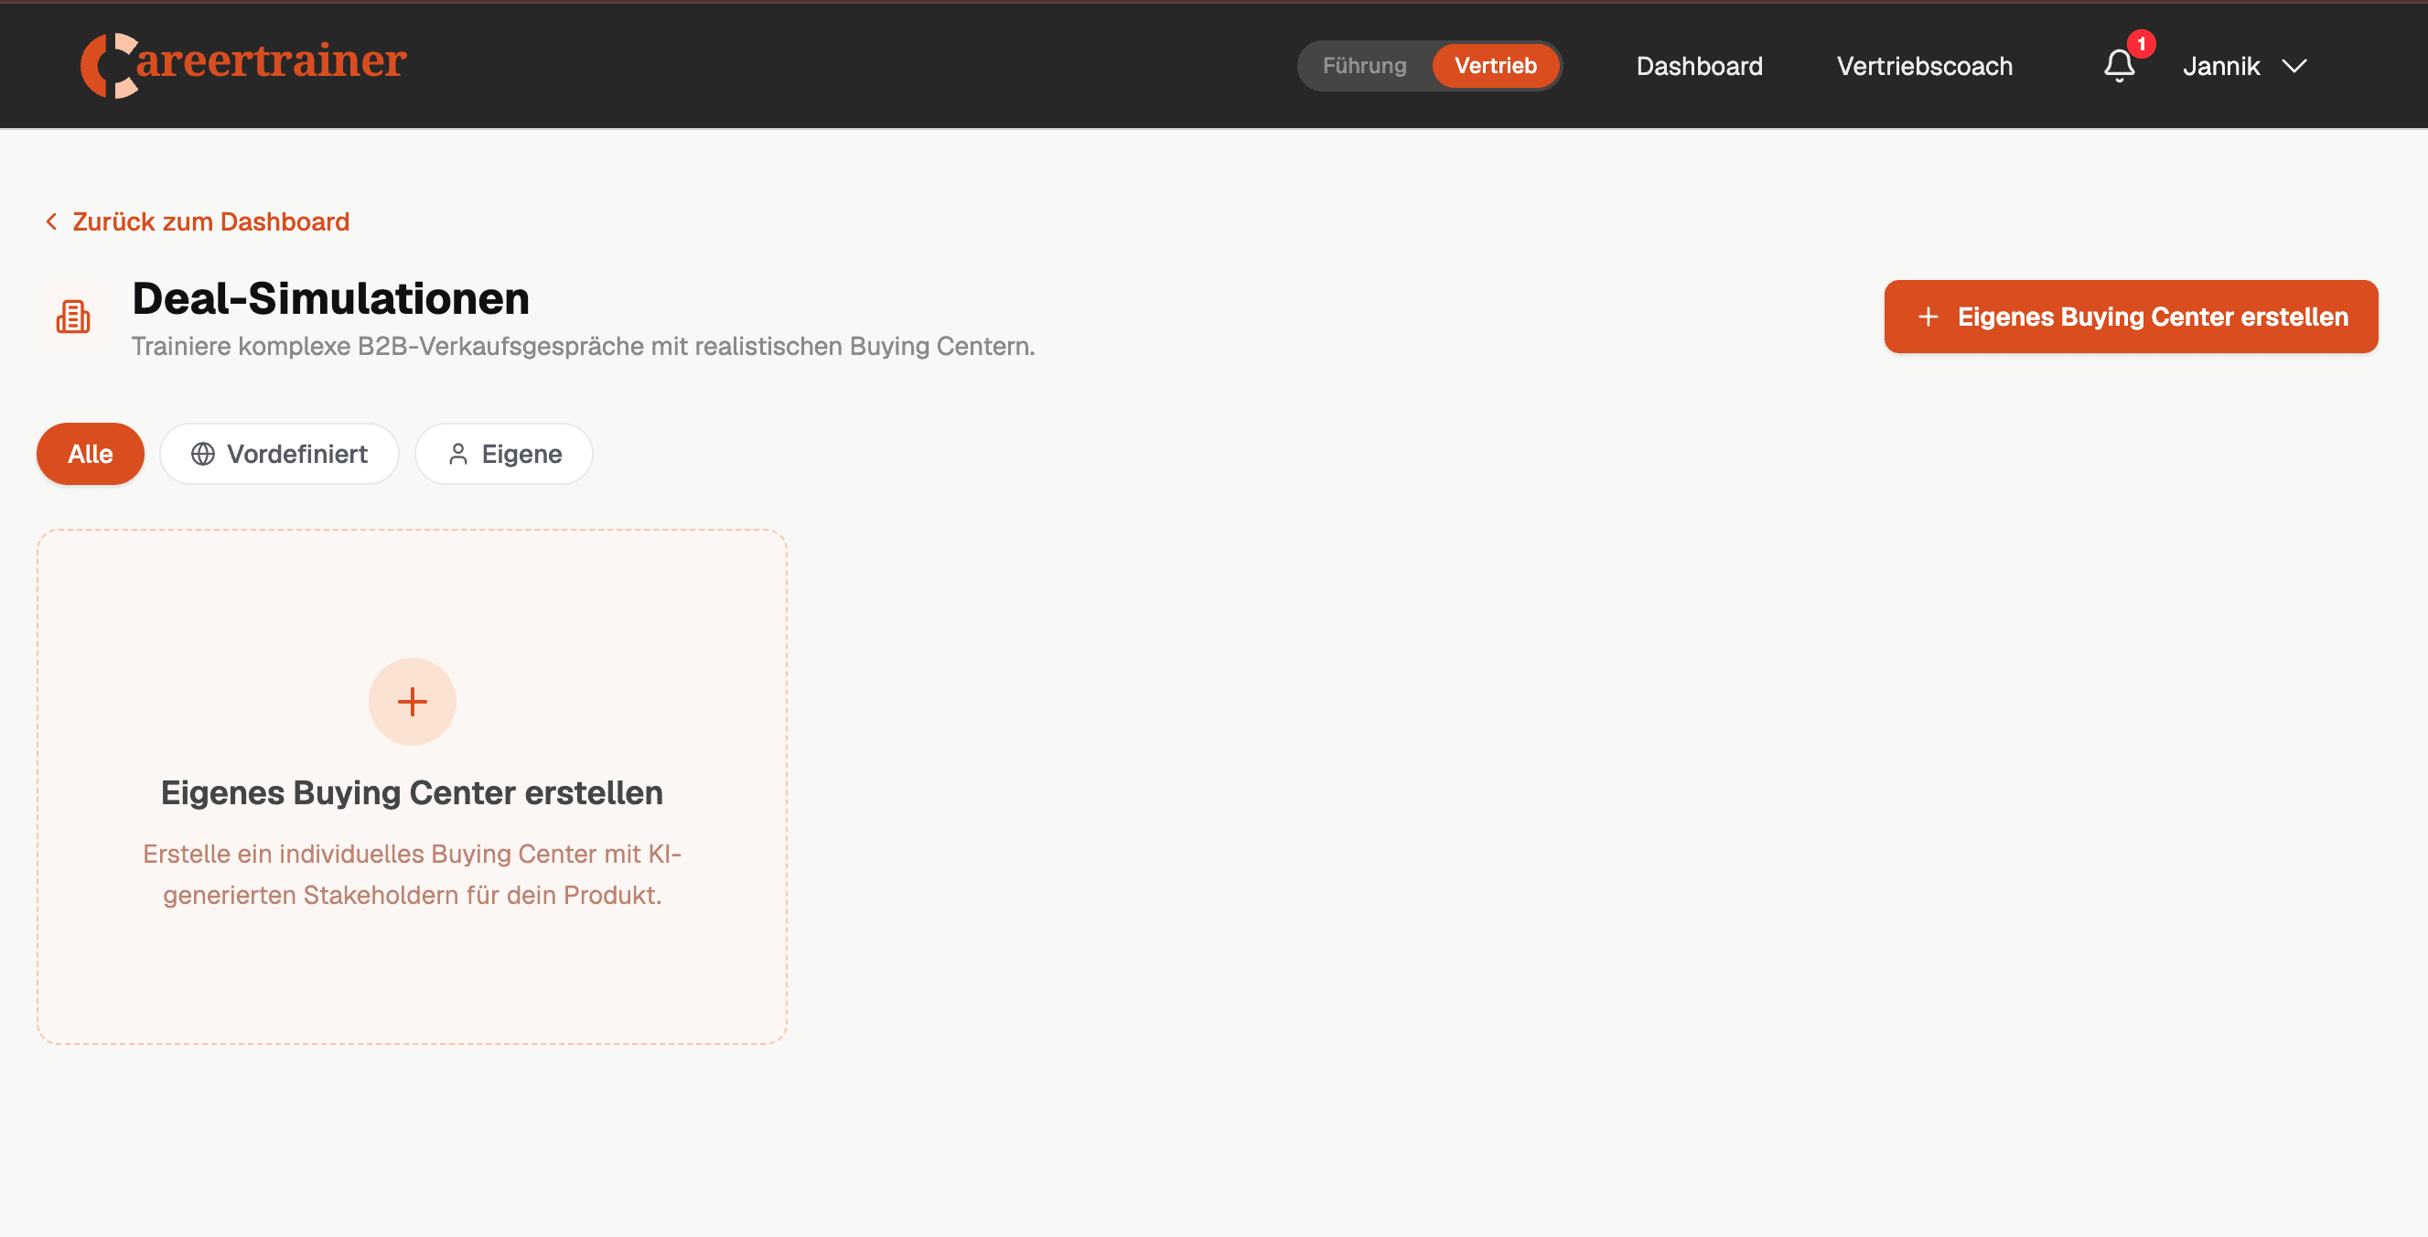
Task: Open the Jannik account dropdown
Action: 2221,66
